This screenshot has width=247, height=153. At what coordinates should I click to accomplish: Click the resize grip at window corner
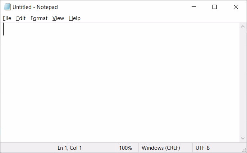[244, 150]
